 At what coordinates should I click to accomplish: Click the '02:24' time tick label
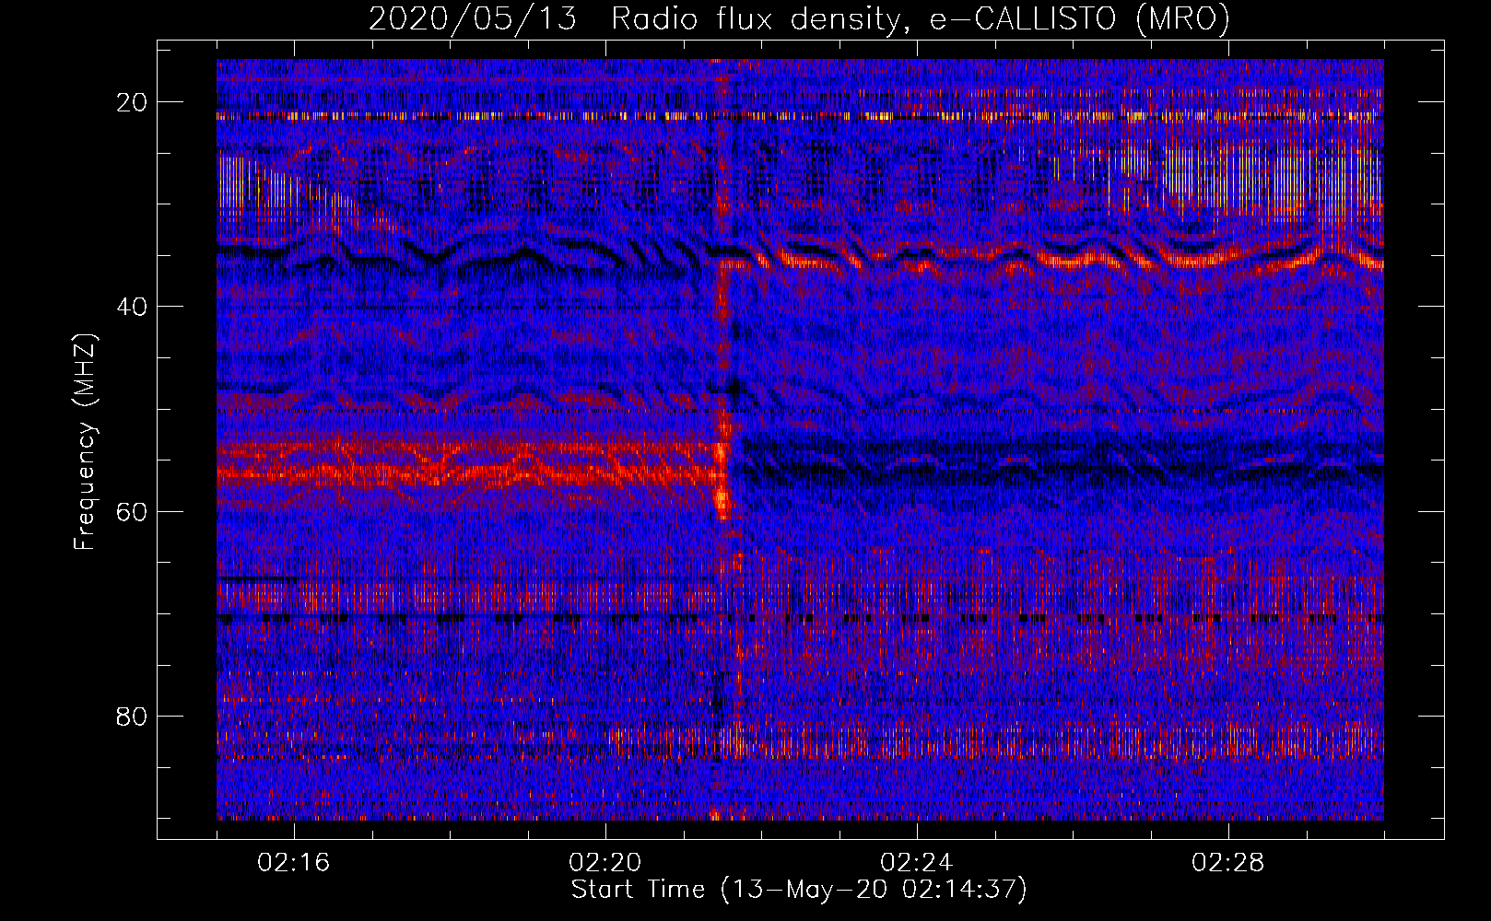pos(917,862)
